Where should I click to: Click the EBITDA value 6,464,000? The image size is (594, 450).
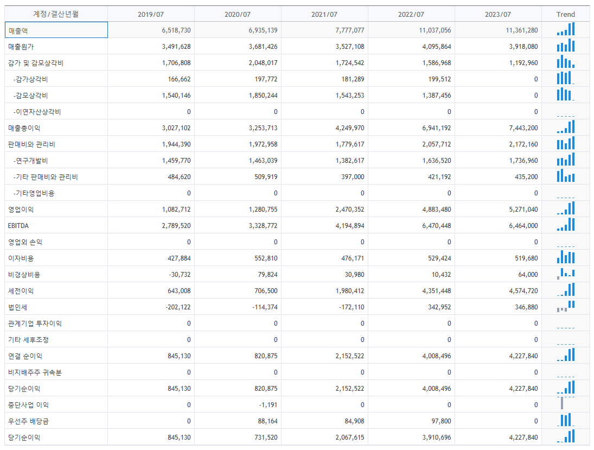click(523, 226)
